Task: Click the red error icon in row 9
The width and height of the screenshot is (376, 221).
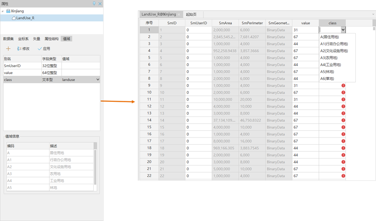Action: coord(343,85)
